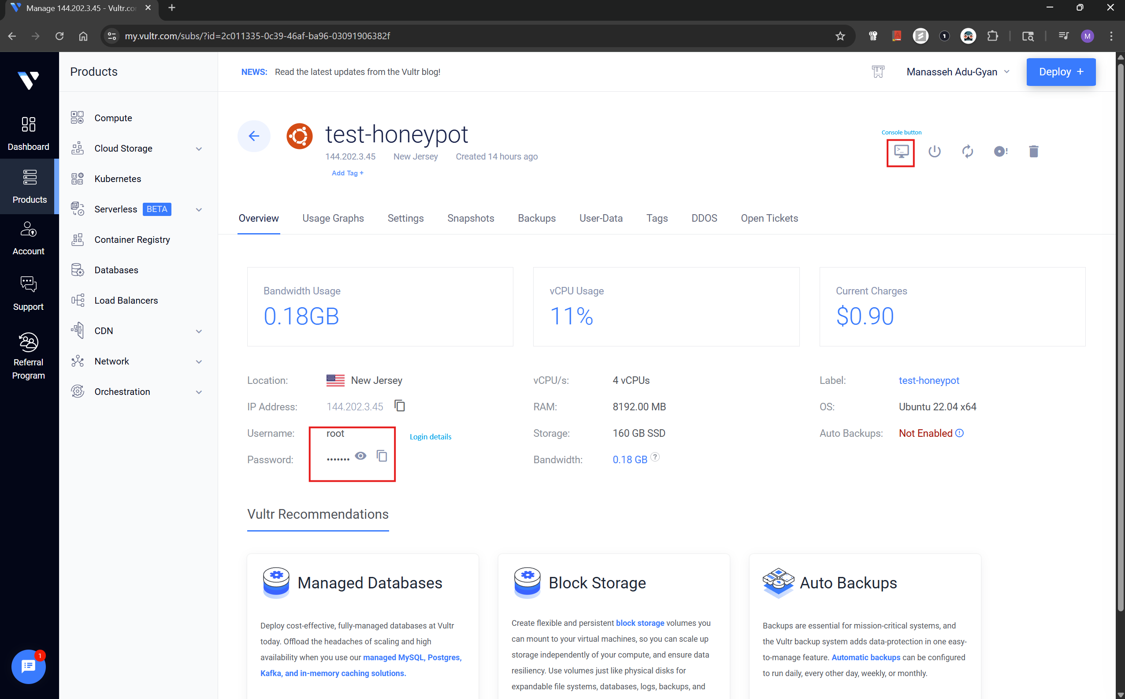The image size is (1125, 699).
Task: Open the Dashboard sidebar section
Action: click(x=29, y=133)
